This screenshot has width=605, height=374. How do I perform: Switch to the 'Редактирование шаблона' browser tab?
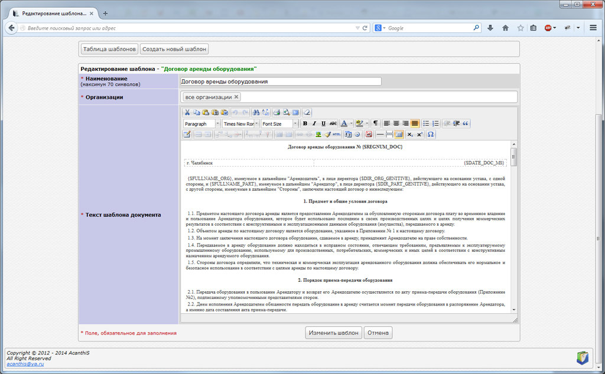pos(53,14)
